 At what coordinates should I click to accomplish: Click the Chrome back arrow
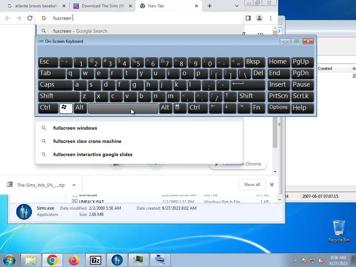point(8,18)
